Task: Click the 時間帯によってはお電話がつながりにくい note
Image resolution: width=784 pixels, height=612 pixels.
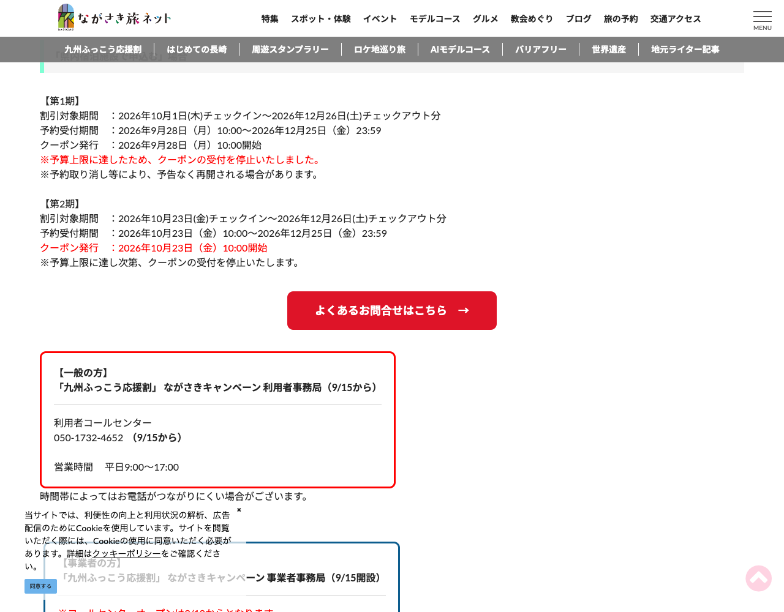Action: 176,496
